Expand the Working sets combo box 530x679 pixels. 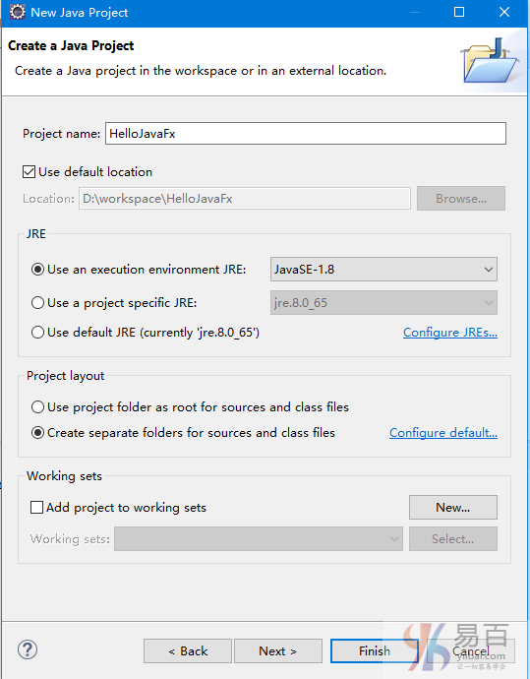tap(259, 538)
